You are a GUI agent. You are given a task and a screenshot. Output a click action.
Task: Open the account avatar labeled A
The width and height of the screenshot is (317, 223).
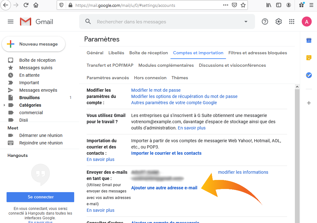(x=307, y=22)
